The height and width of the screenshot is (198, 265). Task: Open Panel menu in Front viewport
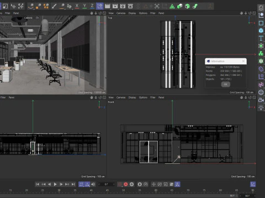(x=161, y=97)
